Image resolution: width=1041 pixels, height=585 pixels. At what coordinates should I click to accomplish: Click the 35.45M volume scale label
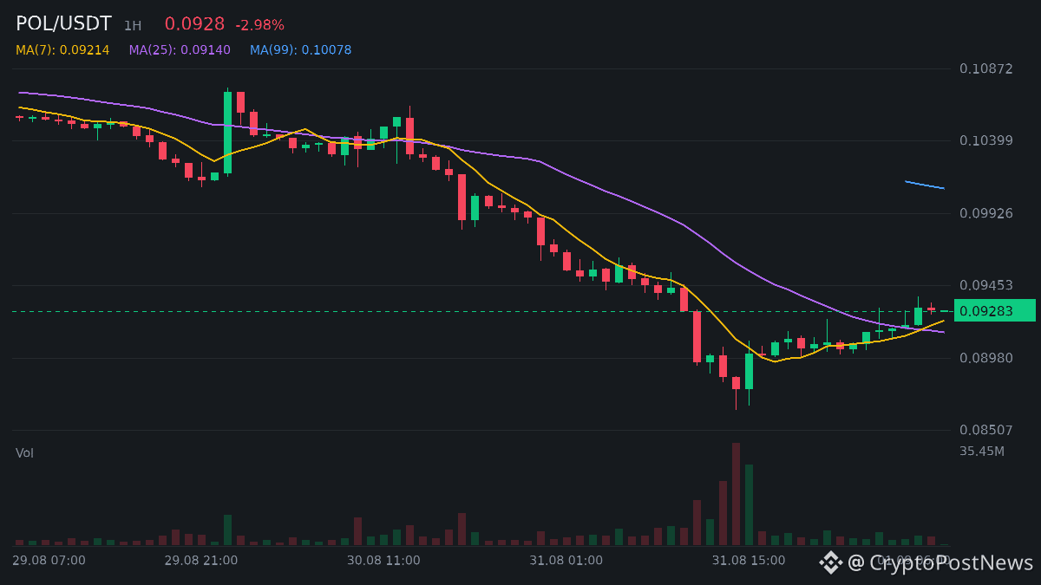click(982, 451)
